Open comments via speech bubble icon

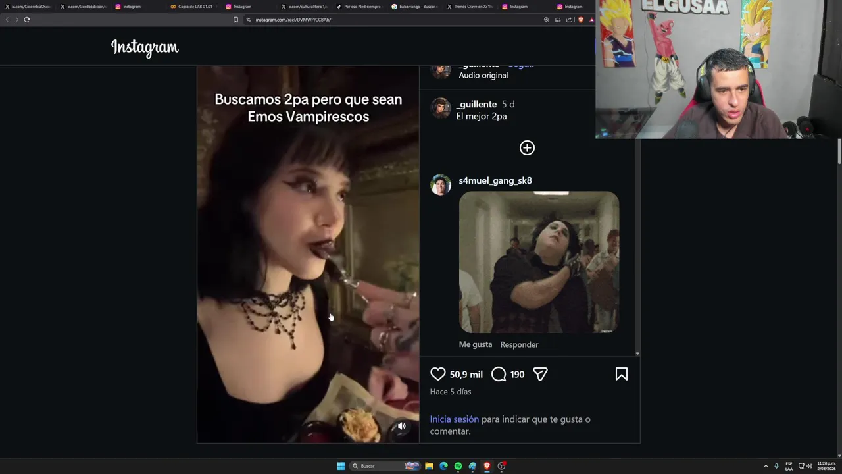(499, 374)
